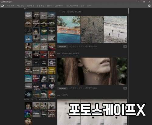The width and height of the screenshot is (152, 125).
Task: Open the Text Mask tile
Action: click(52, 63)
